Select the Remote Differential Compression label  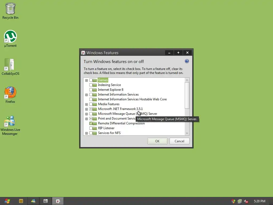click(x=121, y=123)
